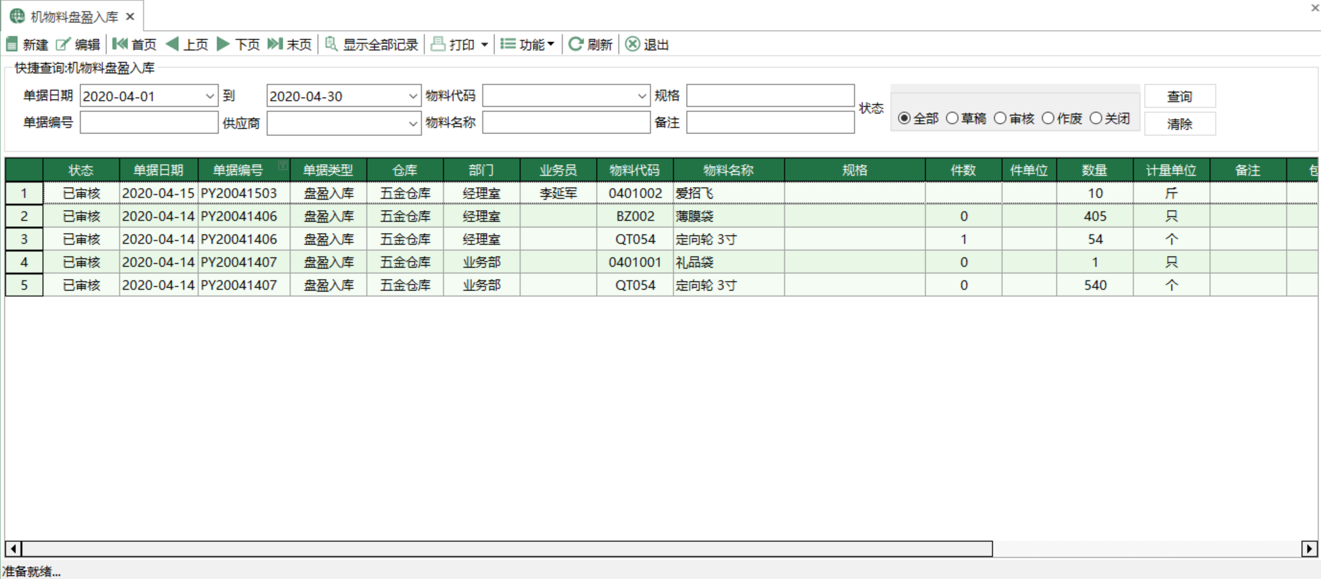Viewport: 1321px width, 579px height.
Task: Click quantity cell 540
Action: (x=1095, y=285)
